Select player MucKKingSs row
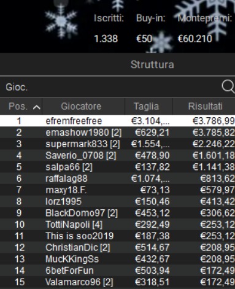The width and height of the screenshot is (235, 289). coord(117,259)
